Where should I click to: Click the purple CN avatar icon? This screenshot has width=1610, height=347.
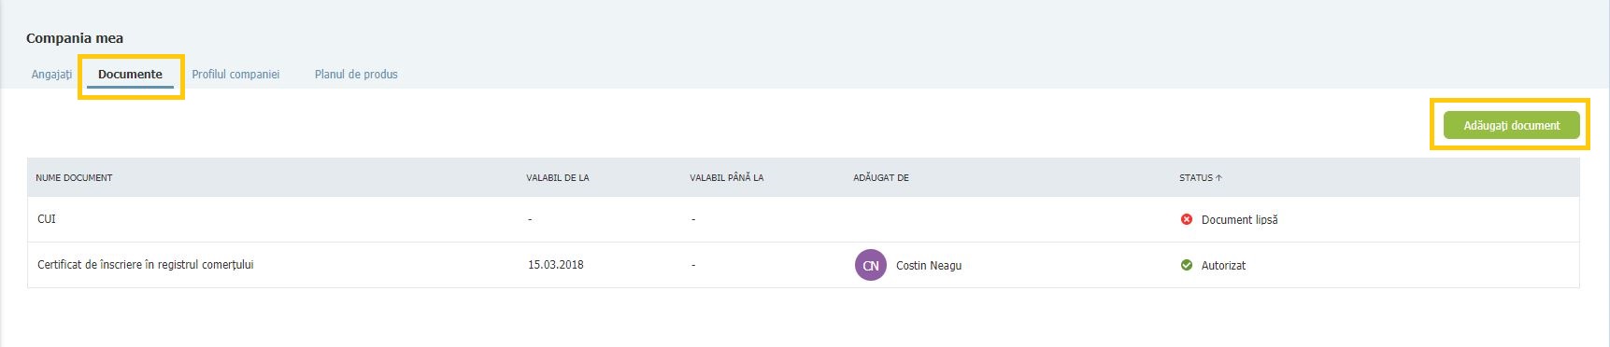point(871,265)
